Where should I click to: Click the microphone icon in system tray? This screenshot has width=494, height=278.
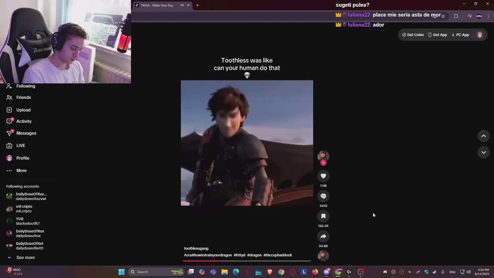(443, 272)
